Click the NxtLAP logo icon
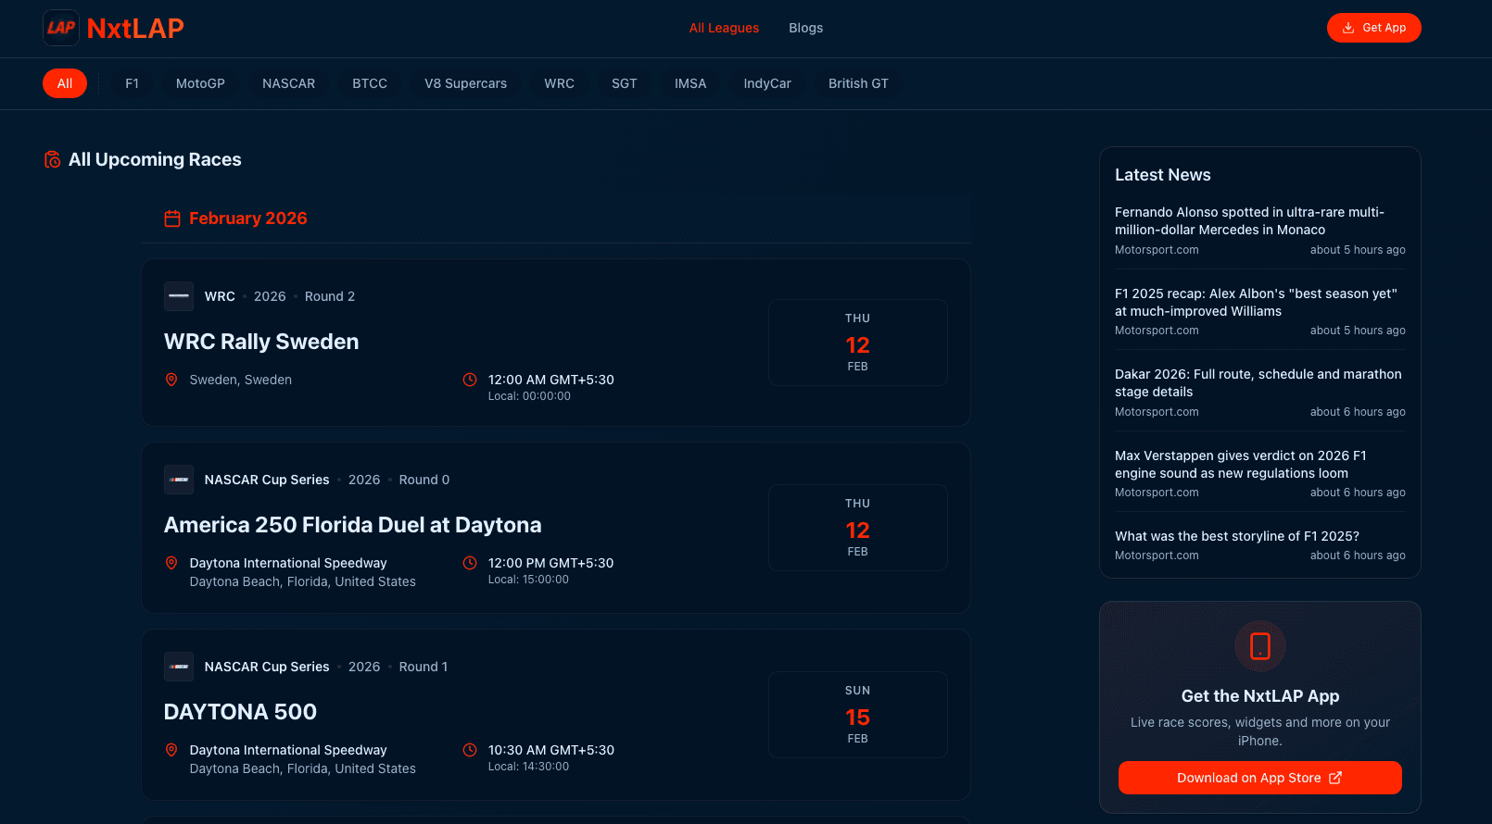This screenshot has height=824, width=1492. click(61, 28)
